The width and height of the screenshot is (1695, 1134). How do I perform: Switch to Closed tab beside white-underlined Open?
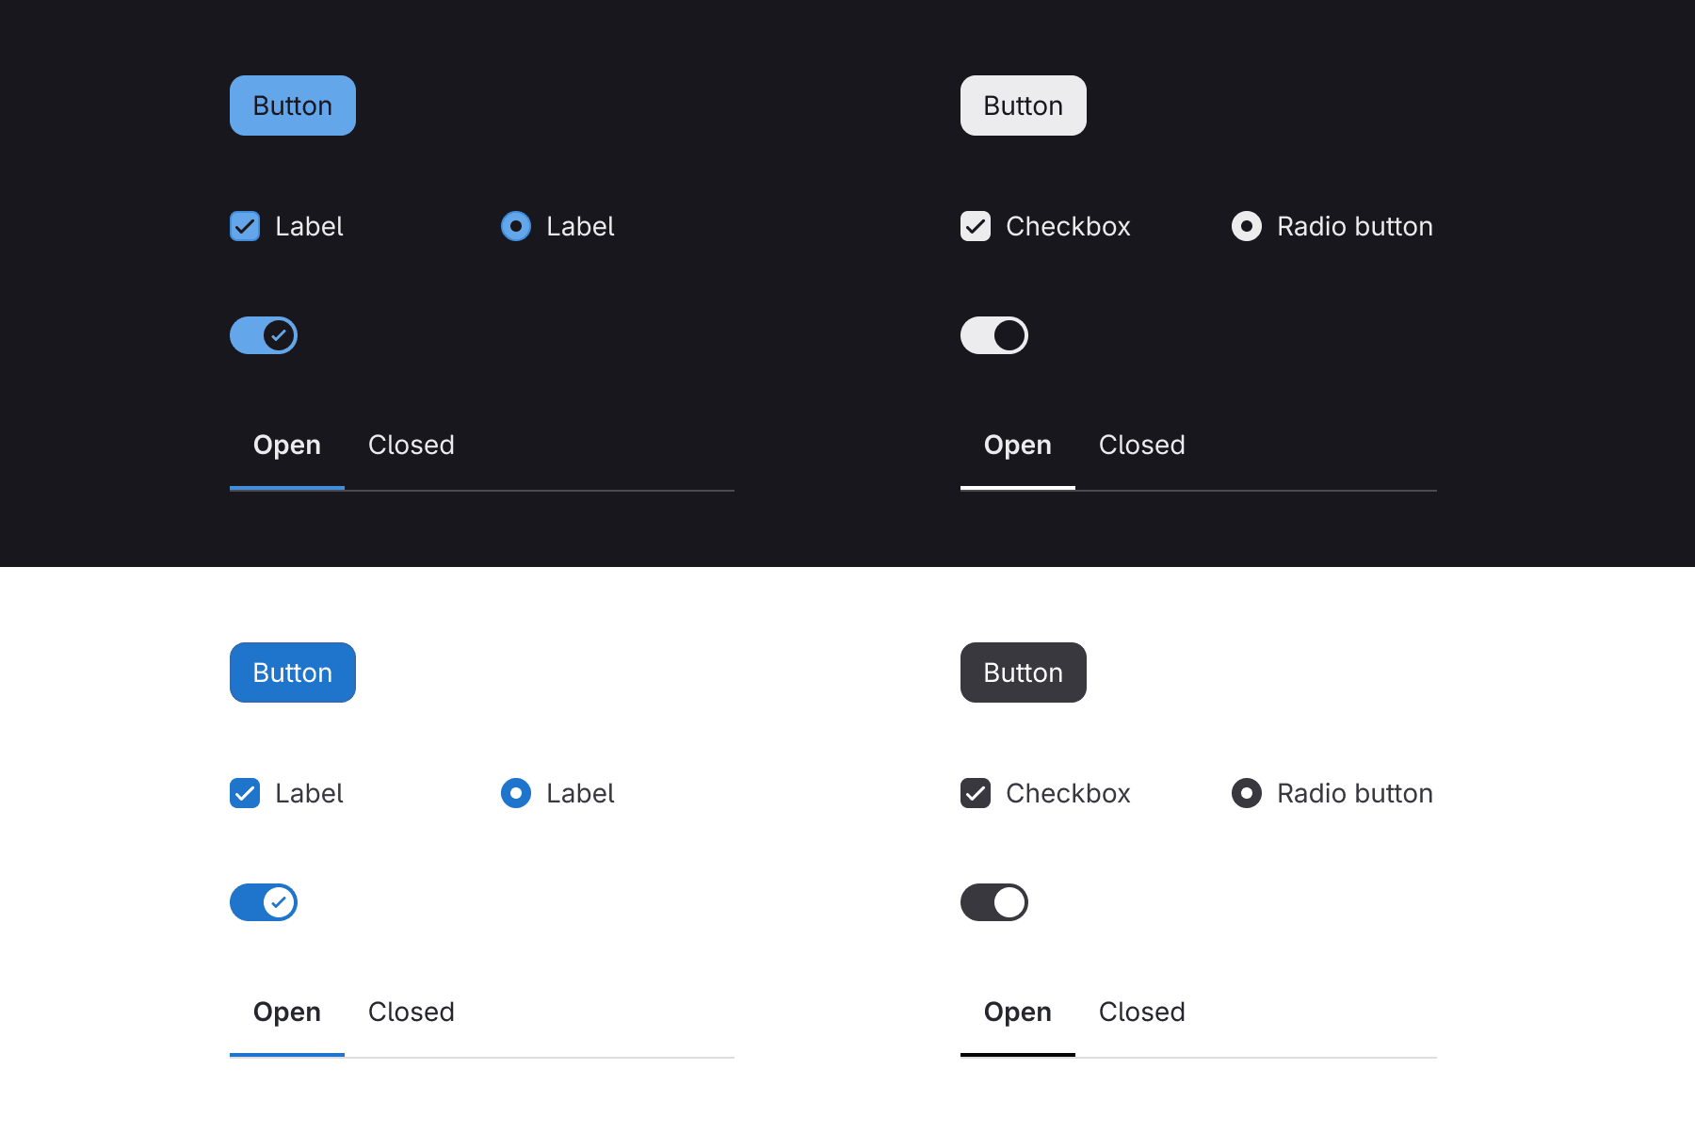(x=1142, y=445)
